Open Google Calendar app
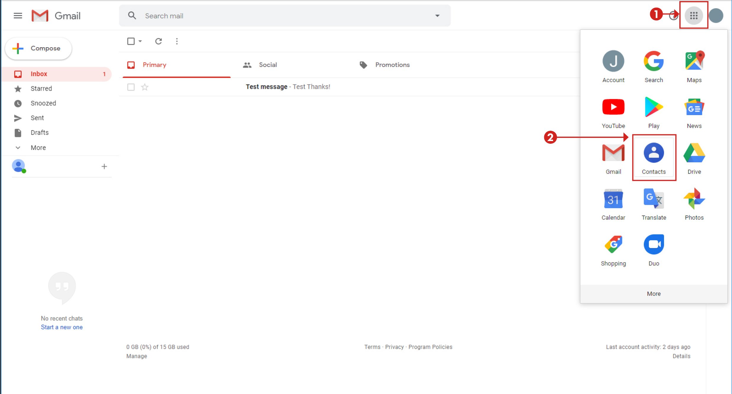Viewport: 732px width, 394px height. tap(613, 205)
